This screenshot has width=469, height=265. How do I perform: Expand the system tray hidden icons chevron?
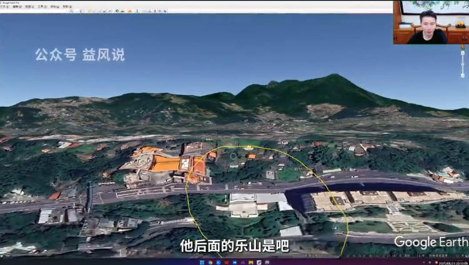[x=424, y=262]
